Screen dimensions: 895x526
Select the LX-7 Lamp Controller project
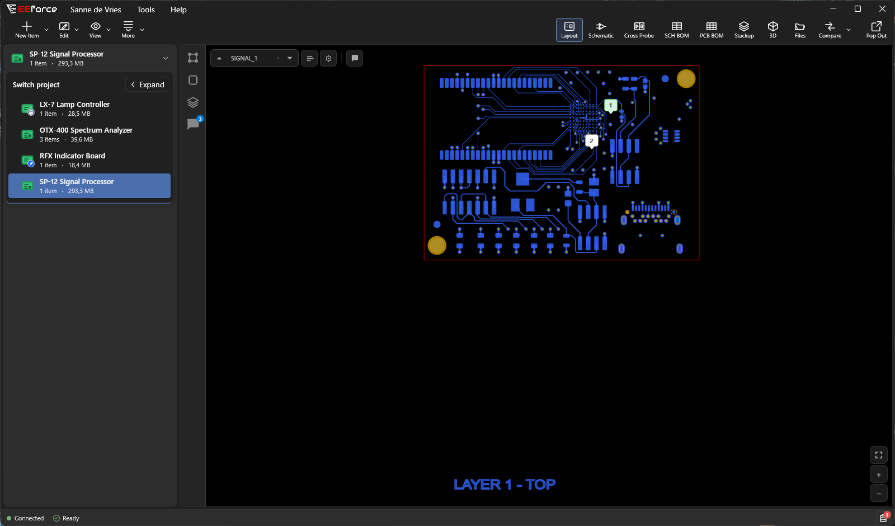tap(89, 109)
